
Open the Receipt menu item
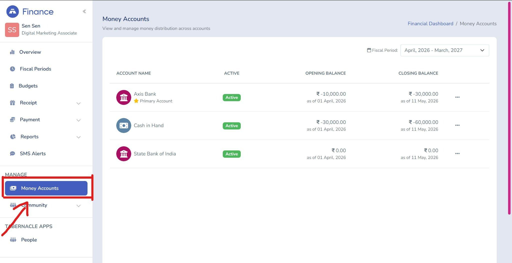tap(46, 103)
